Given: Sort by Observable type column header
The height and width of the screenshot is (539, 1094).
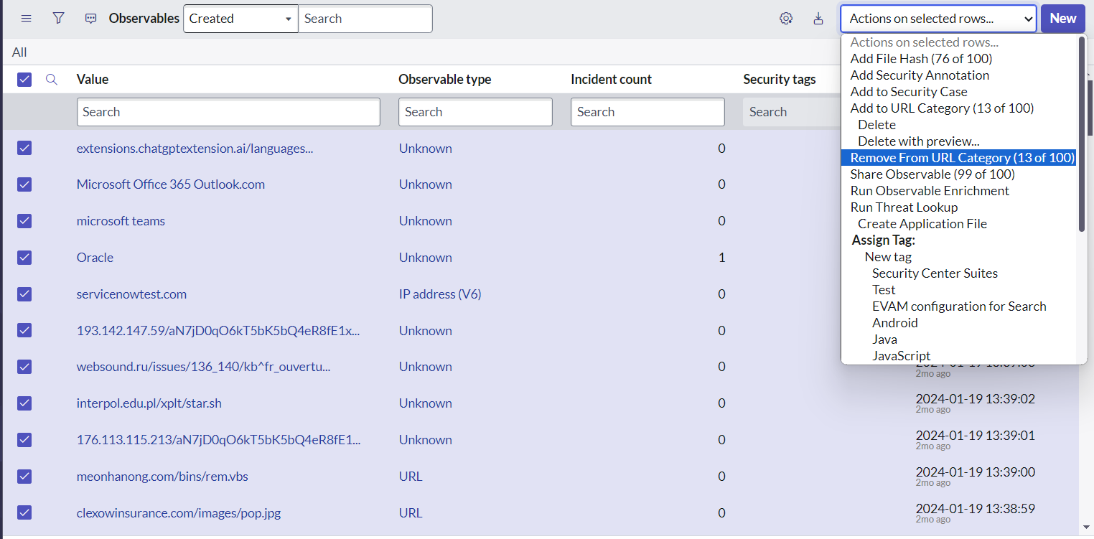Looking at the screenshot, I should pyautogui.click(x=445, y=79).
